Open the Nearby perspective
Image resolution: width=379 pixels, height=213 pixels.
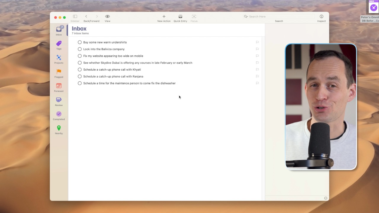tap(59, 130)
